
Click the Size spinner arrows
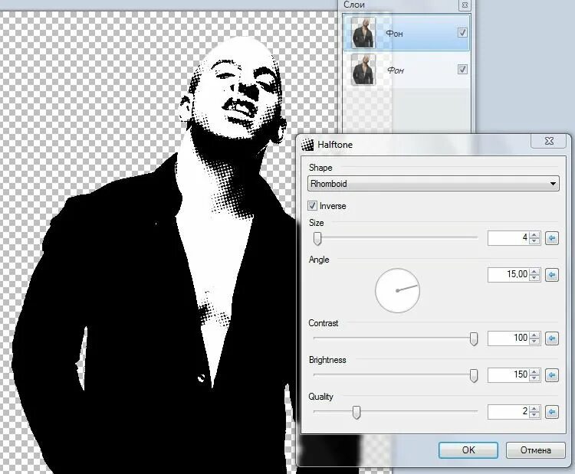coord(534,238)
